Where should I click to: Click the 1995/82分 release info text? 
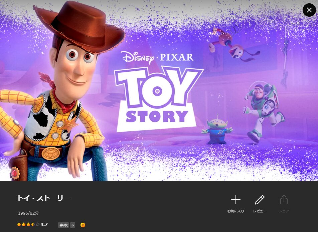(28, 213)
